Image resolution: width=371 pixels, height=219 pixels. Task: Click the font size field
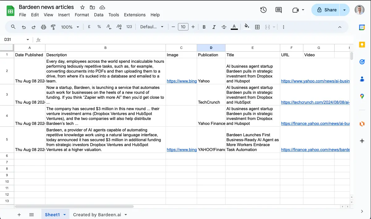click(x=183, y=27)
